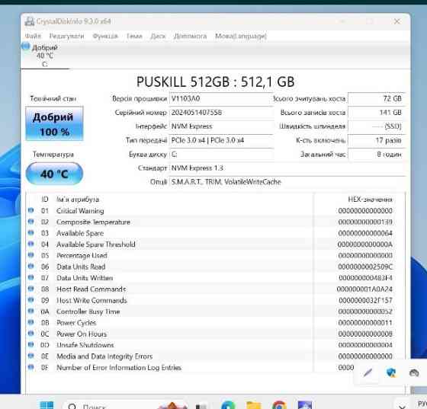Open the Тема menu
The height and width of the screenshot is (409, 427).
coord(134,36)
